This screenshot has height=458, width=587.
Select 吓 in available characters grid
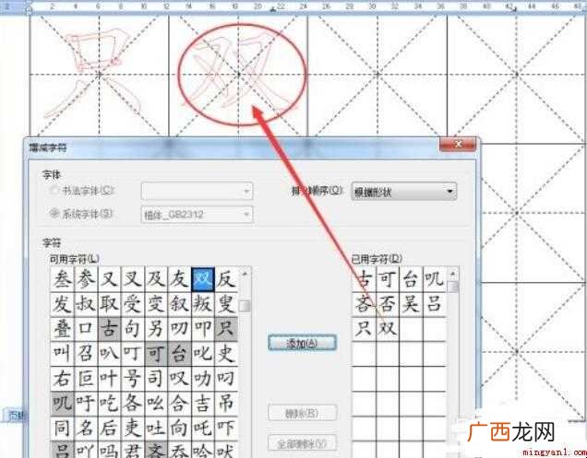pos(226,429)
